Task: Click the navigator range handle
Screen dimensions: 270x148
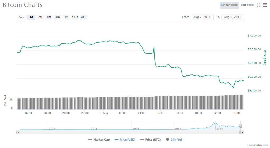Action: click(240, 126)
